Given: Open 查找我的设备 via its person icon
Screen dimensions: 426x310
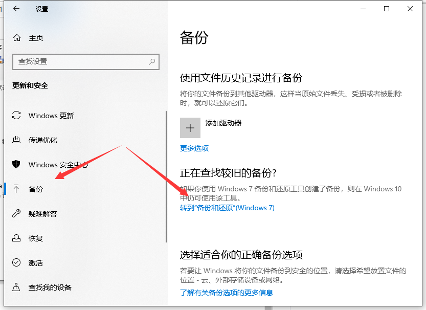Looking at the screenshot, I should click(17, 287).
